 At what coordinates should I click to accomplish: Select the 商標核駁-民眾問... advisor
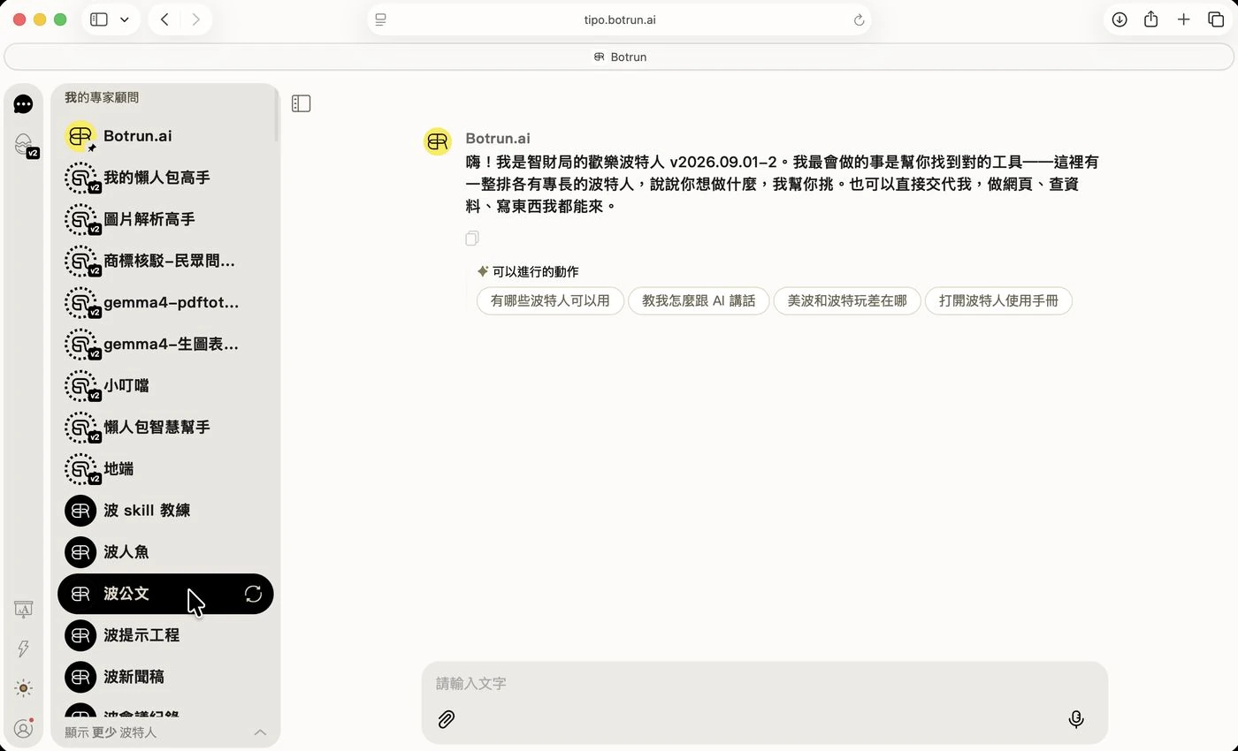point(165,261)
